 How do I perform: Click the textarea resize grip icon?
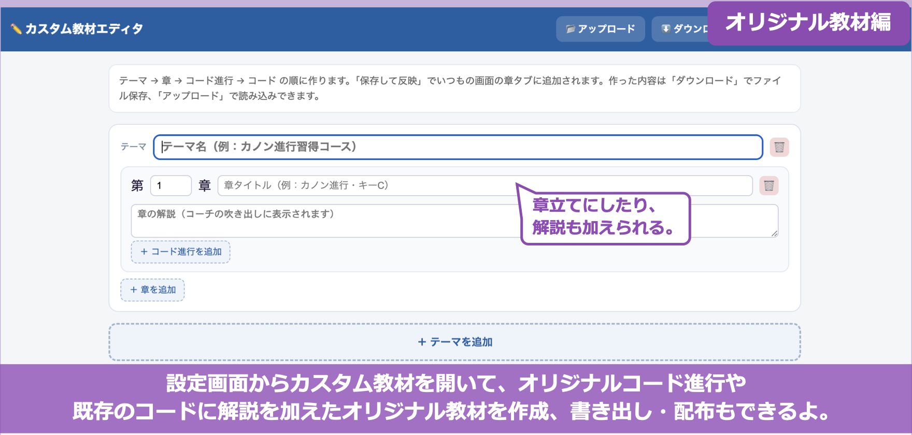click(x=774, y=234)
